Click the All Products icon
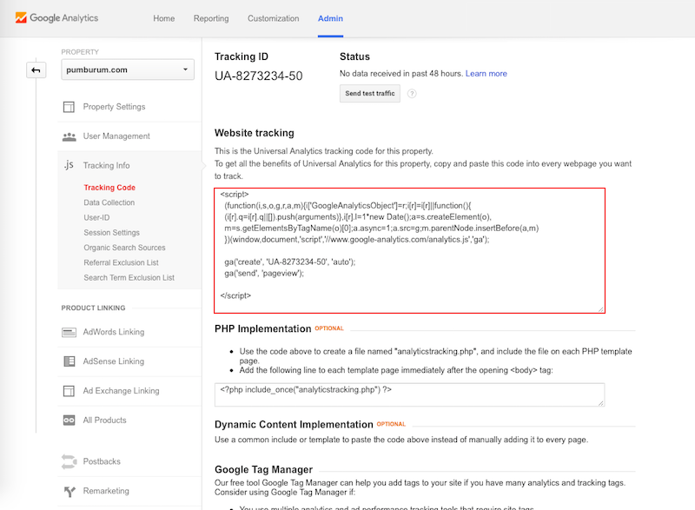The image size is (695, 510). click(x=69, y=420)
